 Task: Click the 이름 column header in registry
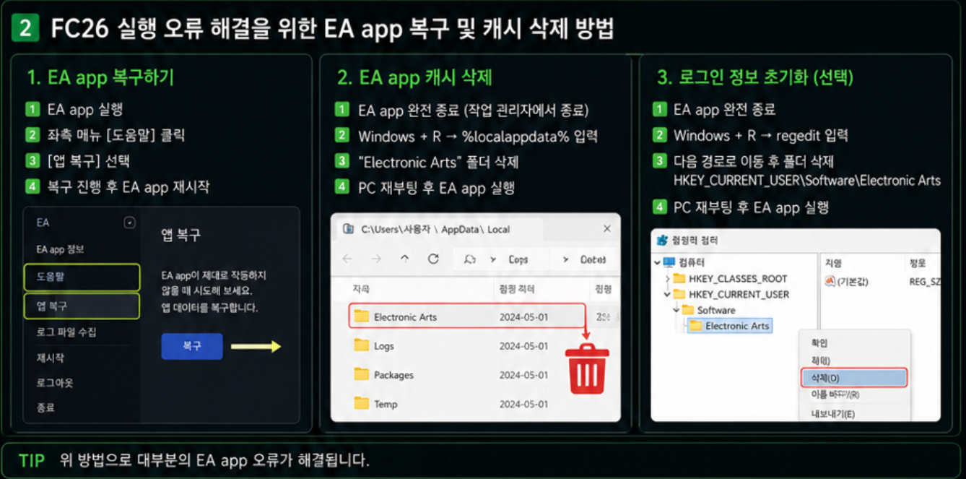833,264
